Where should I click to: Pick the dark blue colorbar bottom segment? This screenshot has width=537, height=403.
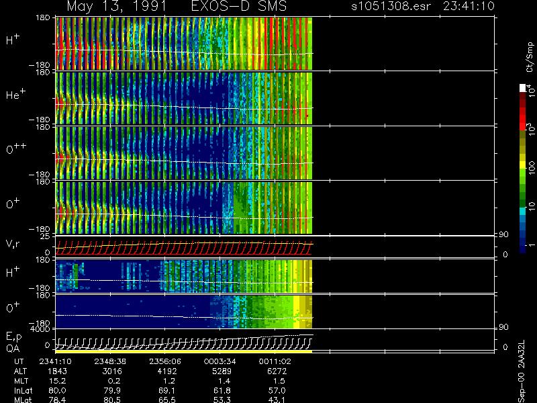click(x=523, y=249)
